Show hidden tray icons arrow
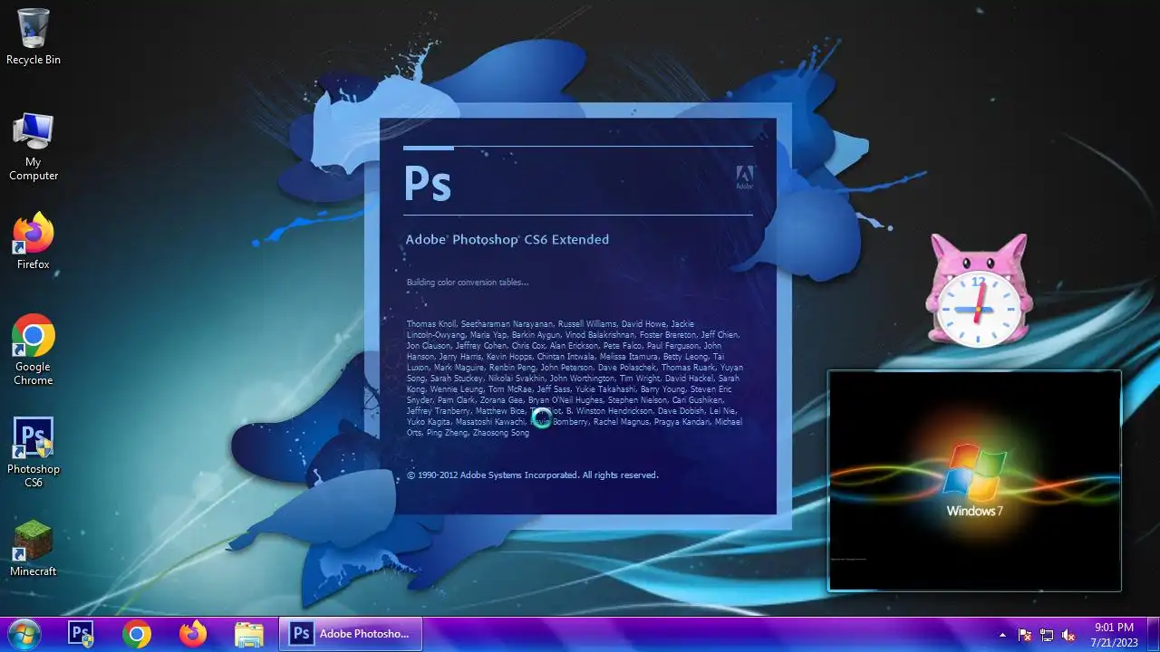 [1002, 635]
